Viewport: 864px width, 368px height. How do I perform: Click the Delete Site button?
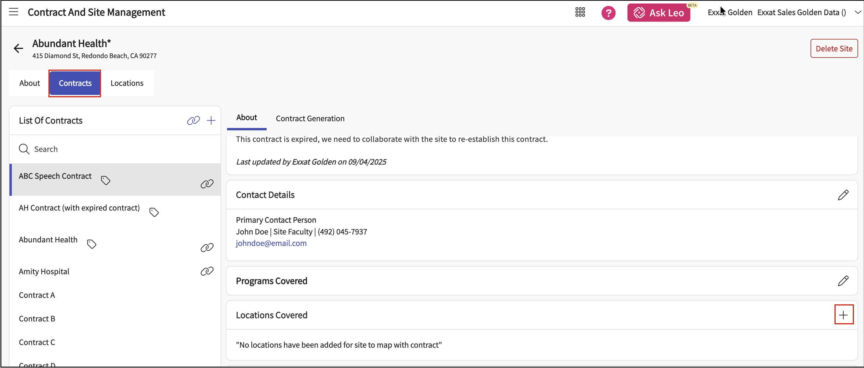834,49
